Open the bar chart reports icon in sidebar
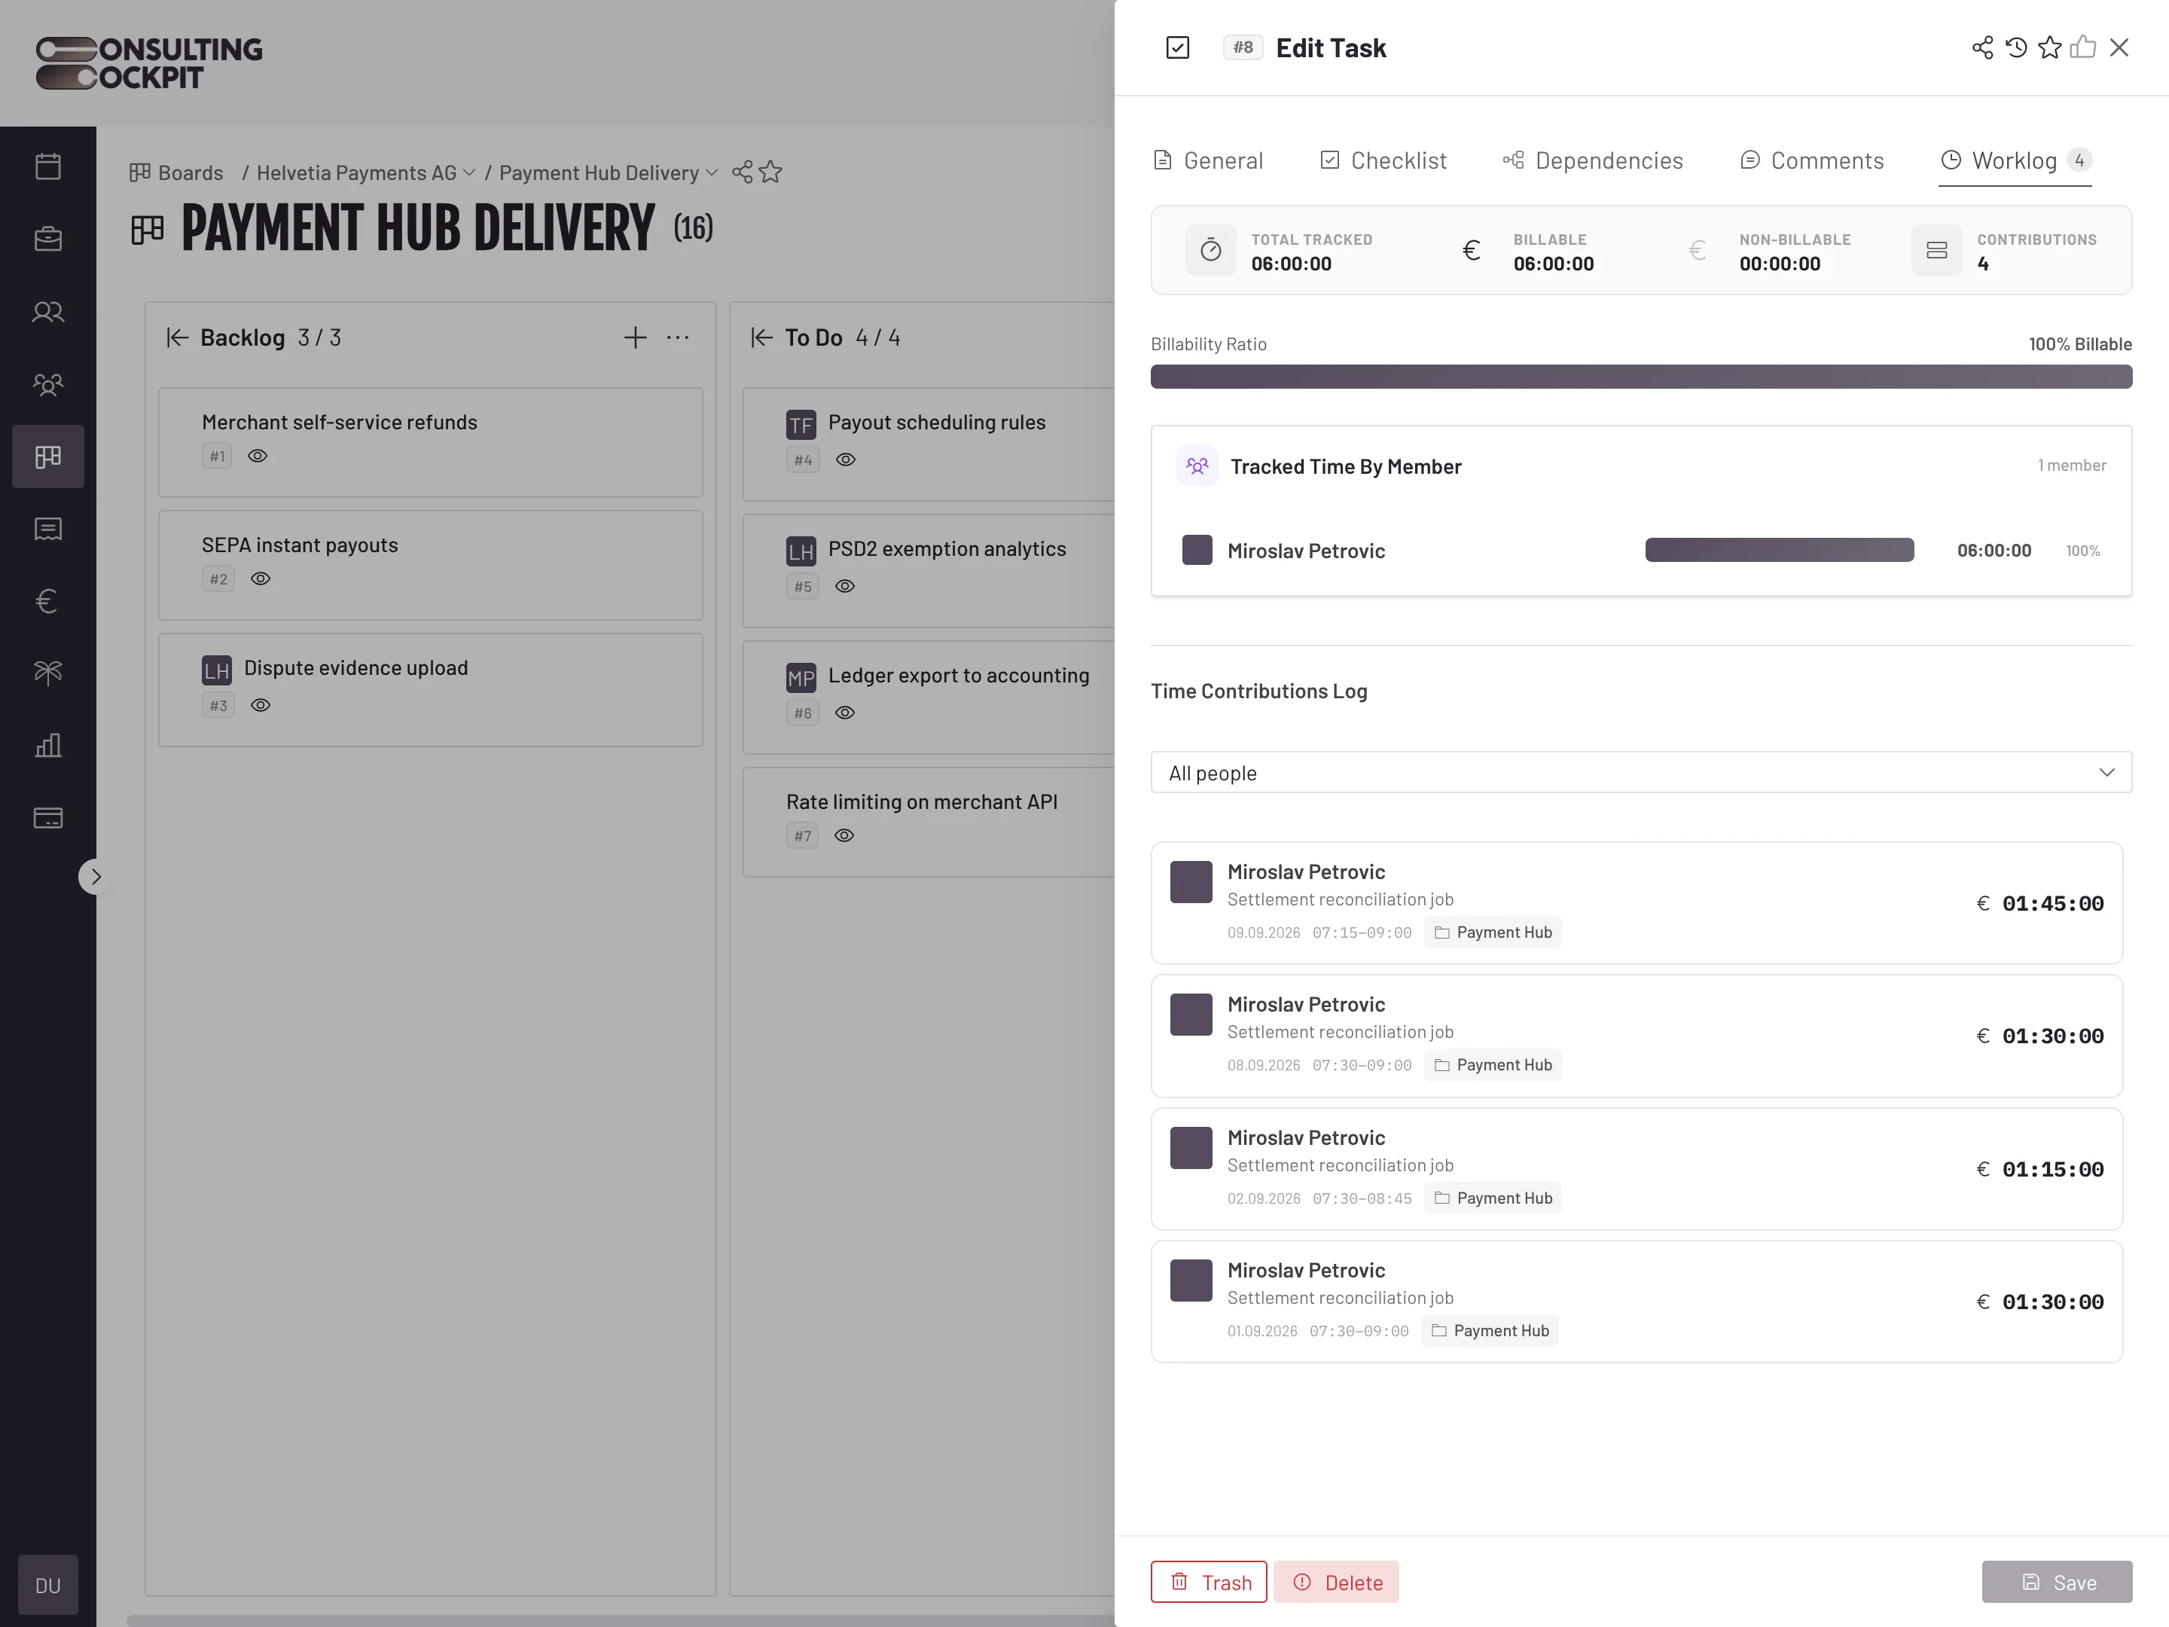2169x1627 pixels. coord(48,746)
